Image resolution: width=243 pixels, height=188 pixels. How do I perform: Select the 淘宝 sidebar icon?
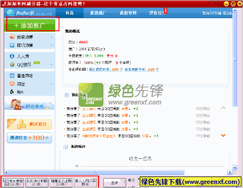coord(12,84)
